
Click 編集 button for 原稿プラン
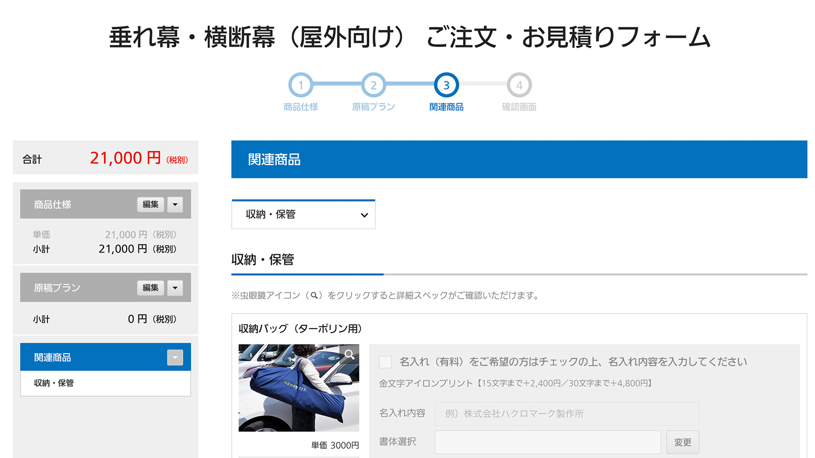(x=150, y=288)
